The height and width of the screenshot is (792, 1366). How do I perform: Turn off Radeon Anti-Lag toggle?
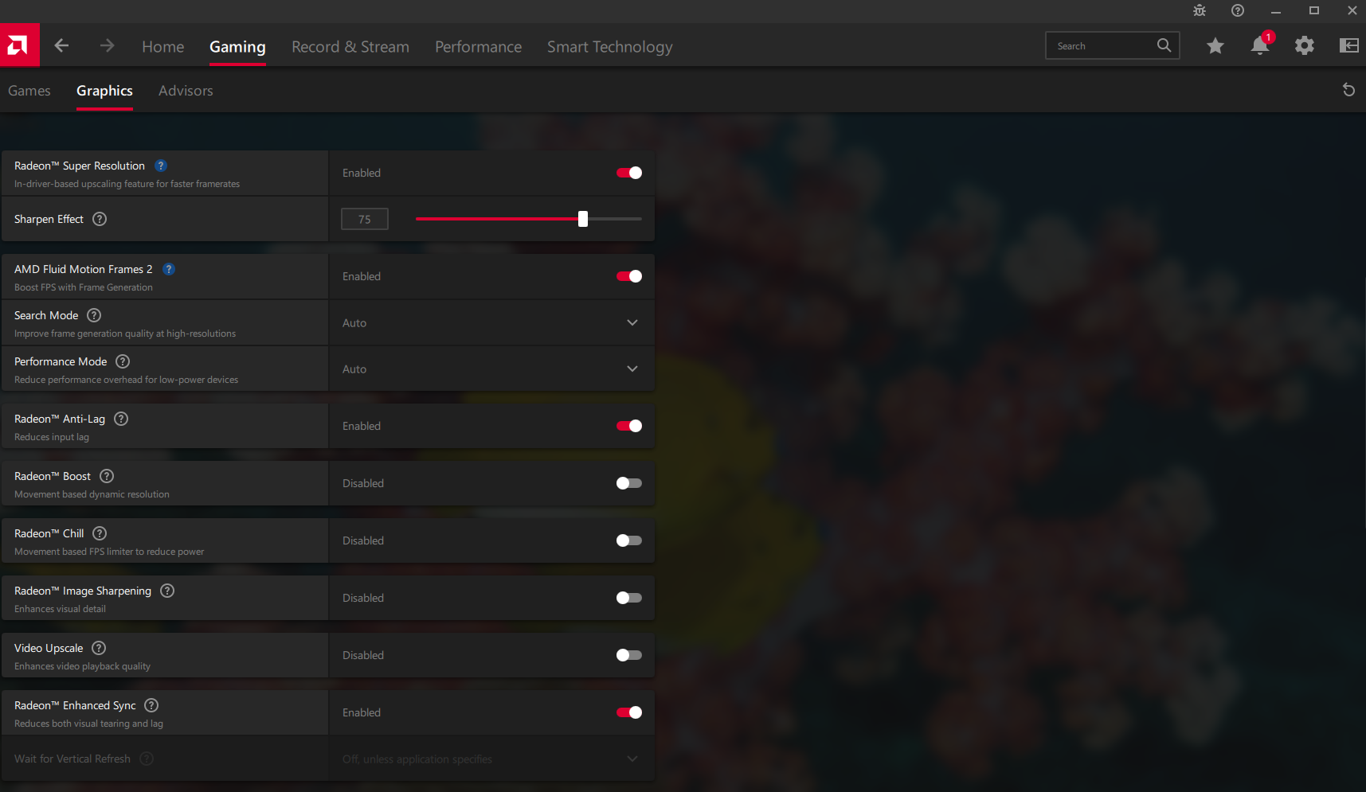629,426
